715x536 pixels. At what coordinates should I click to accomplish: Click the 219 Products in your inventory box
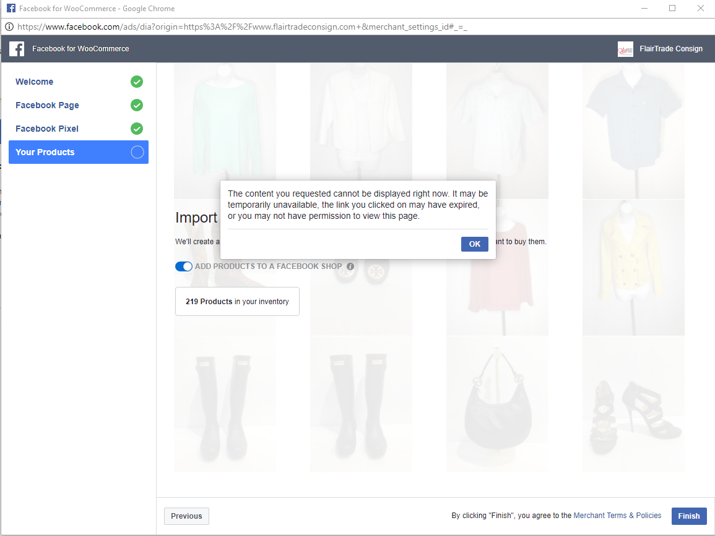click(237, 302)
